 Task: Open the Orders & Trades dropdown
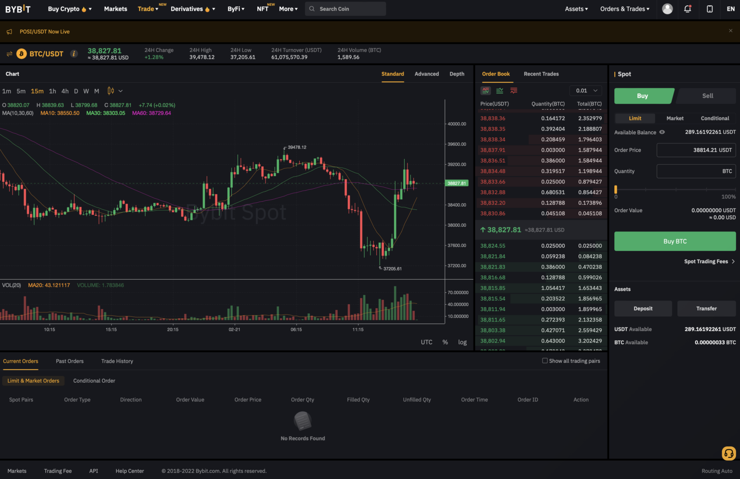tap(624, 9)
